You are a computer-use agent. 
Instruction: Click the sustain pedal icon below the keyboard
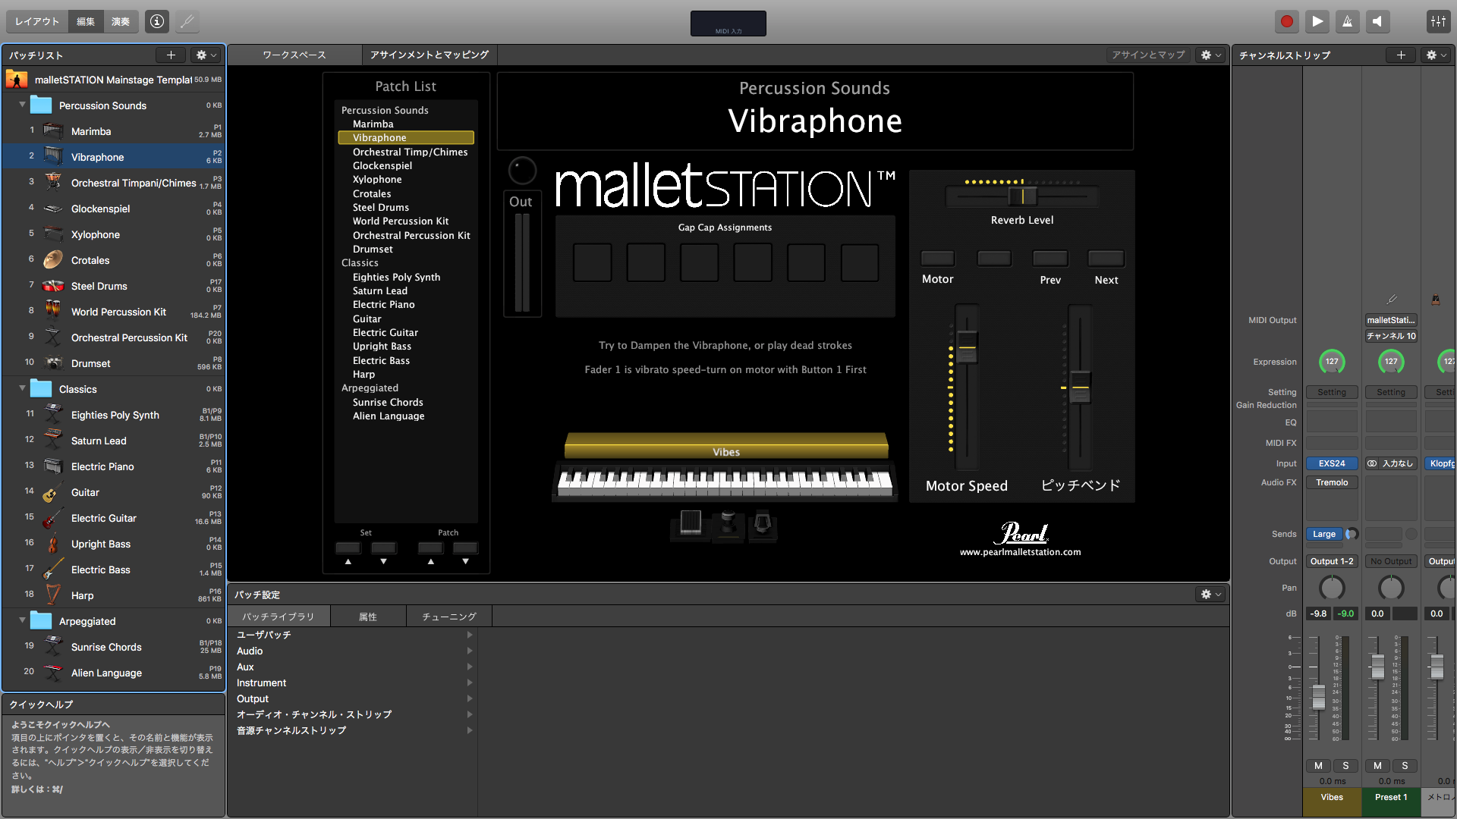691,523
